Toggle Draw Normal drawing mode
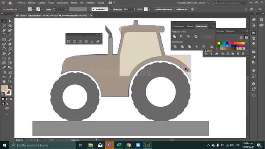265x149 pixels. (x=3, y=103)
